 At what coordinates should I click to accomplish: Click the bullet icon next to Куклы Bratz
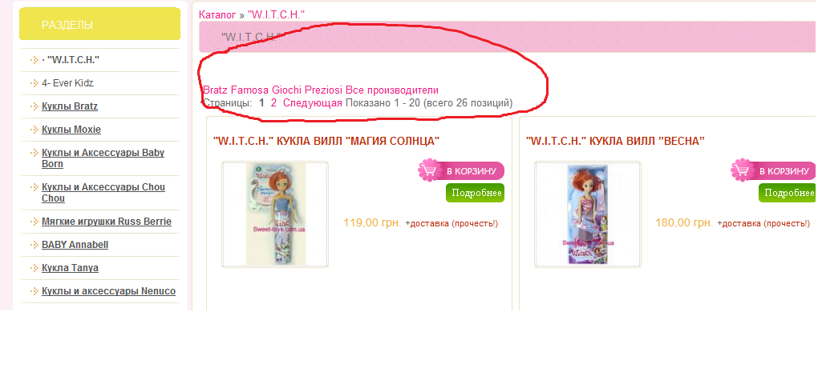[34, 106]
